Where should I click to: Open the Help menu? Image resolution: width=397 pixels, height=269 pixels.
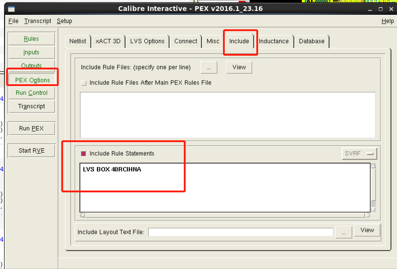coord(388,21)
